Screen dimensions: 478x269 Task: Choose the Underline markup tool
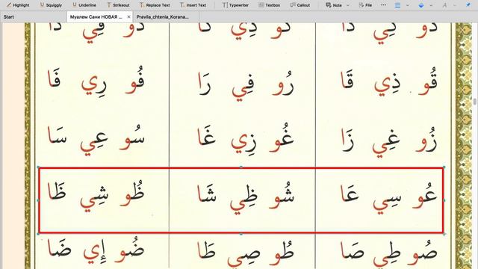click(84, 5)
